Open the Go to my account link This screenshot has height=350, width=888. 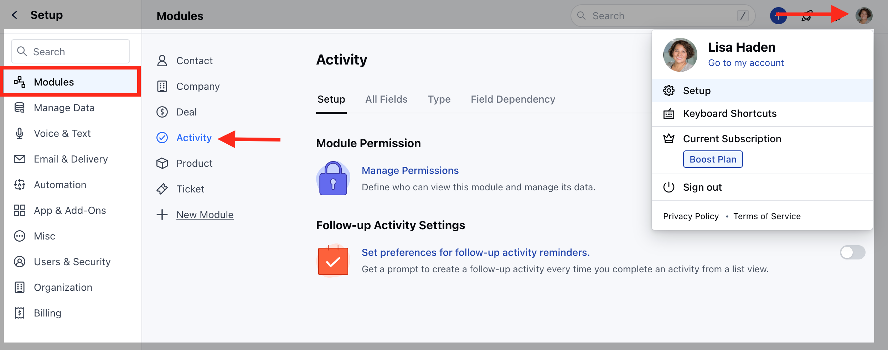coord(746,63)
